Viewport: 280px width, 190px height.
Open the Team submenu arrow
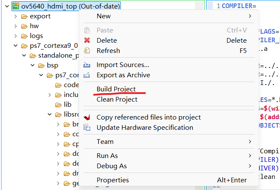(x=250, y=141)
